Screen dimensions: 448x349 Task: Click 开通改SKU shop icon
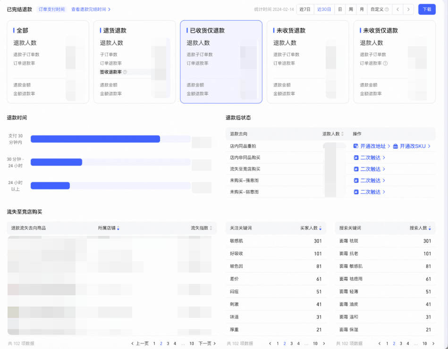pyautogui.click(x=396, y=146)
